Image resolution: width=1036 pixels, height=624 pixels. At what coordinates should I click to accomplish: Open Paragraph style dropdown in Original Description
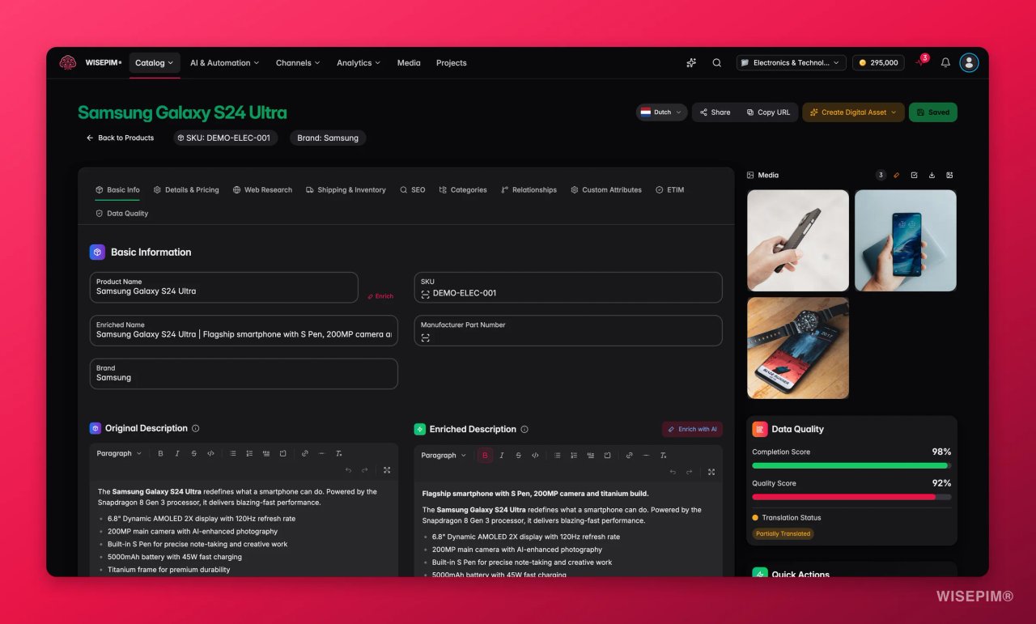click(x=119, y=453)
